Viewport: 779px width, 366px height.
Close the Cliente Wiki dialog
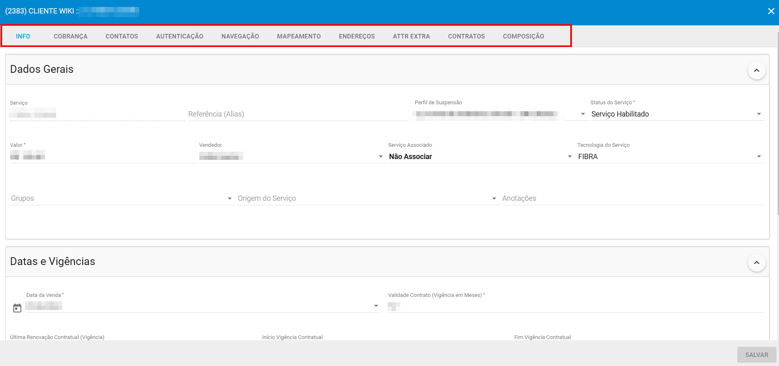(x=771, y=11)
